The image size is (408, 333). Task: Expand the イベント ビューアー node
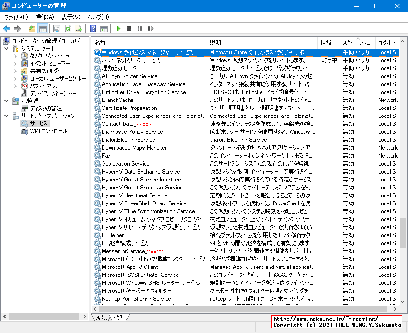(x=15, y=63)
